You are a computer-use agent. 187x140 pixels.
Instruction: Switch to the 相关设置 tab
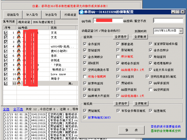click(x=24, y=22)
